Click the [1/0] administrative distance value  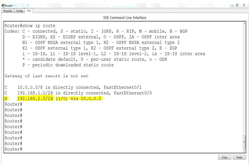pos(62,99)
